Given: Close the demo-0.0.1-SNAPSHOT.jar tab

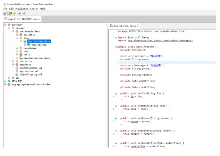Looking at the screenshot, I should 39,19.
